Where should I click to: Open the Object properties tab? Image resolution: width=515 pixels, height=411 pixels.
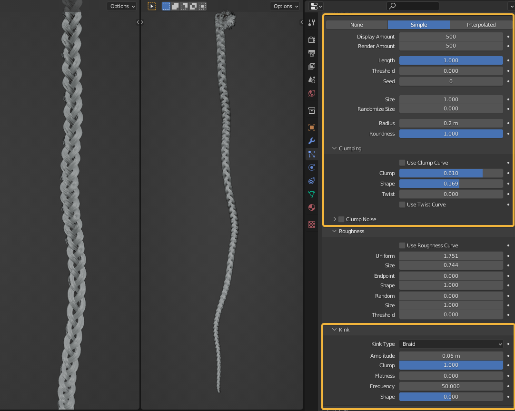tap(311, 127)
